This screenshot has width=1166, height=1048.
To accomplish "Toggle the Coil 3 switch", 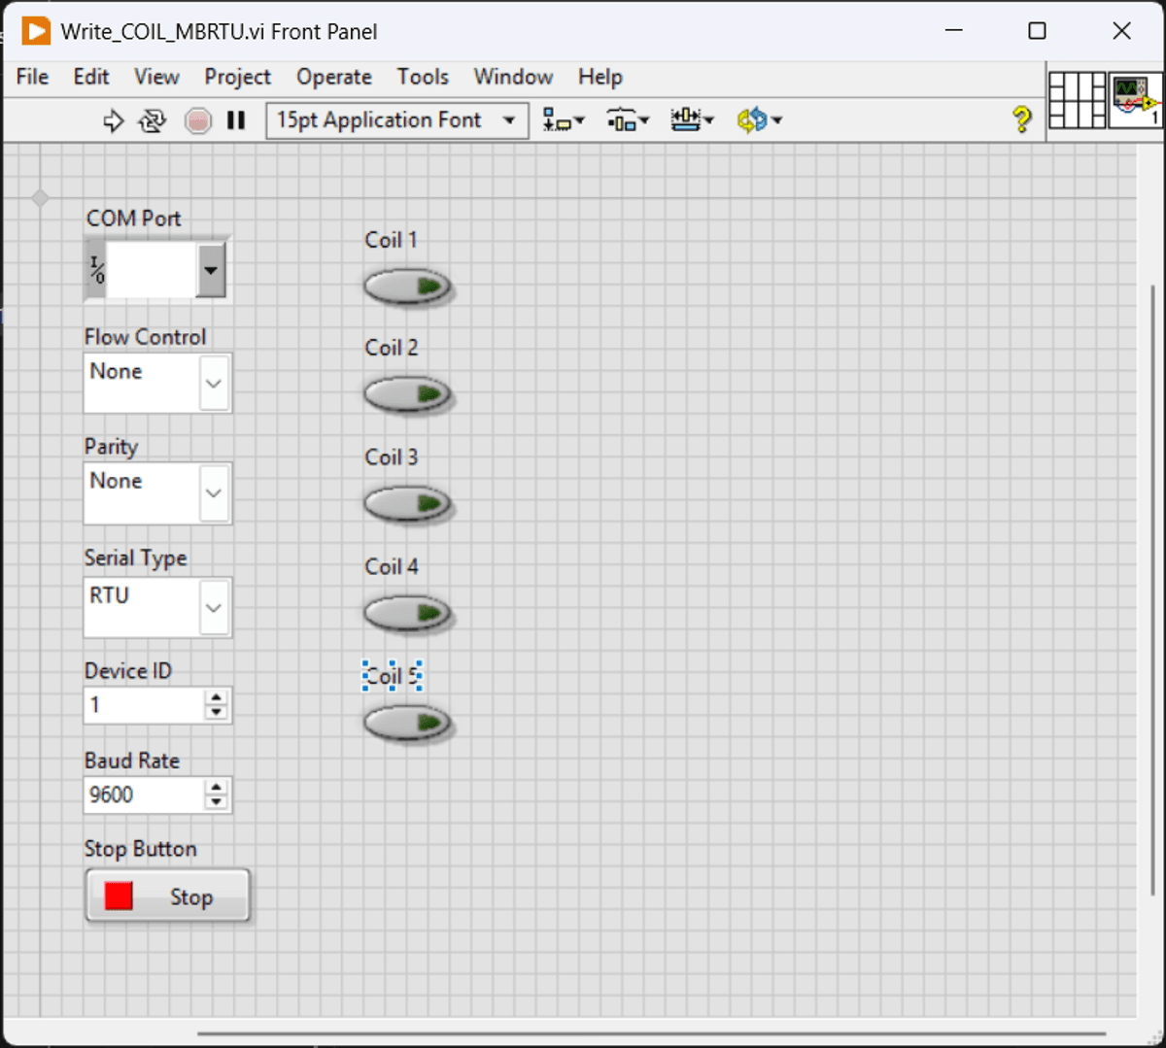I will pos(407,504).
